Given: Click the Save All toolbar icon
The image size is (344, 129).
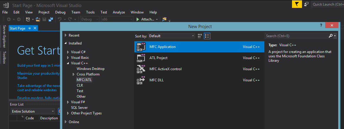Looking at the screenshot, I should point(51,19).
